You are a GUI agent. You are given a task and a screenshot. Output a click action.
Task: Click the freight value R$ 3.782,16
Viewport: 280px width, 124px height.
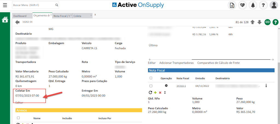click(199, 34)
